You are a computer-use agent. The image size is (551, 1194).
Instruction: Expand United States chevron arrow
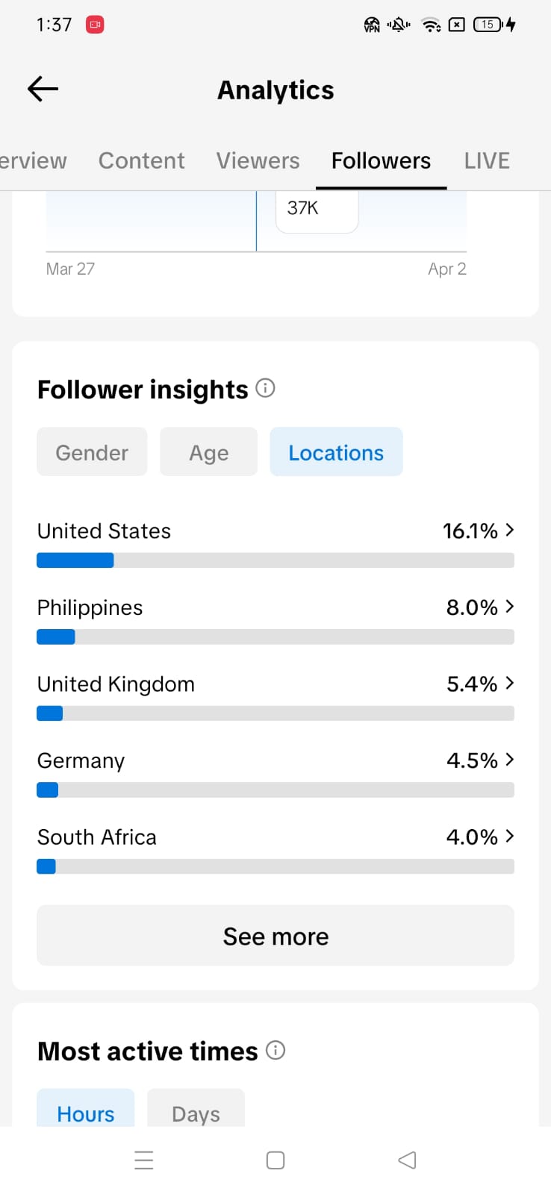point(509,530)
